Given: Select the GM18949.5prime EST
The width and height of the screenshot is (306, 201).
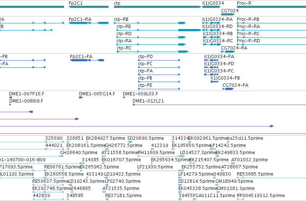Looking at the screenshot, I should click(x=217, y=185).
